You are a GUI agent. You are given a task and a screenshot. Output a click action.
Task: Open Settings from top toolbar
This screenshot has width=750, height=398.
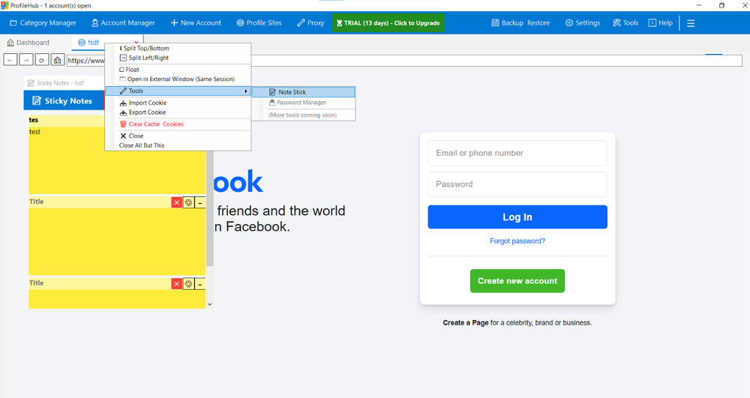pyautogui.click(x=583, y=23)
